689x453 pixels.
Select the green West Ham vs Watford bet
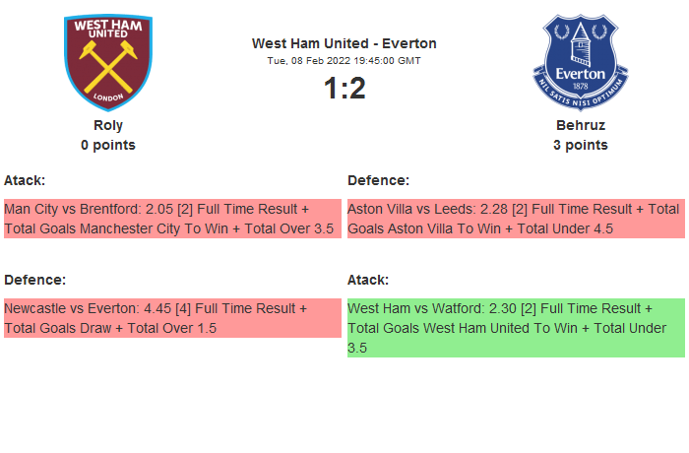(516, 328)
